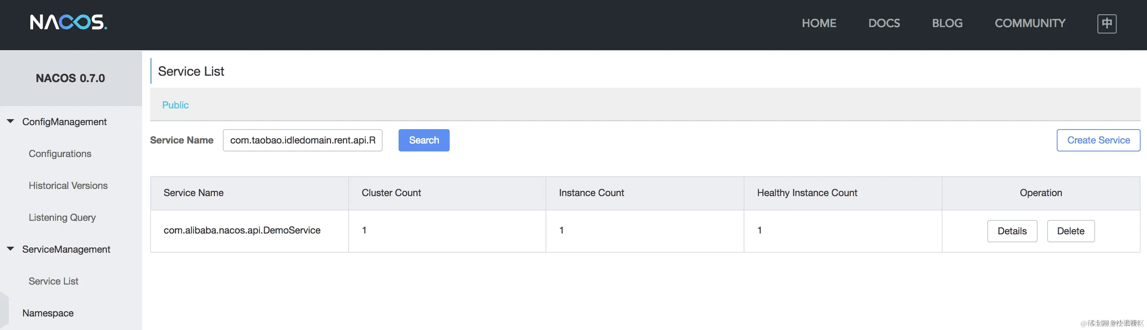Open the COMMUNITY navigation item
Viewport: 1147px width, 330px height.
[1030, 23]
